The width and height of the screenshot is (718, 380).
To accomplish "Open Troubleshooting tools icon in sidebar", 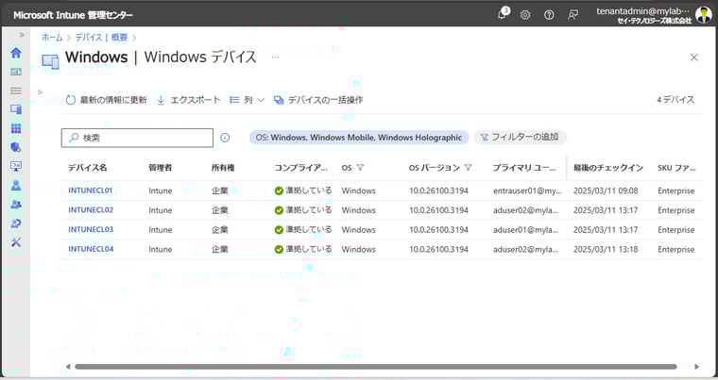I will tap(16, 242).
